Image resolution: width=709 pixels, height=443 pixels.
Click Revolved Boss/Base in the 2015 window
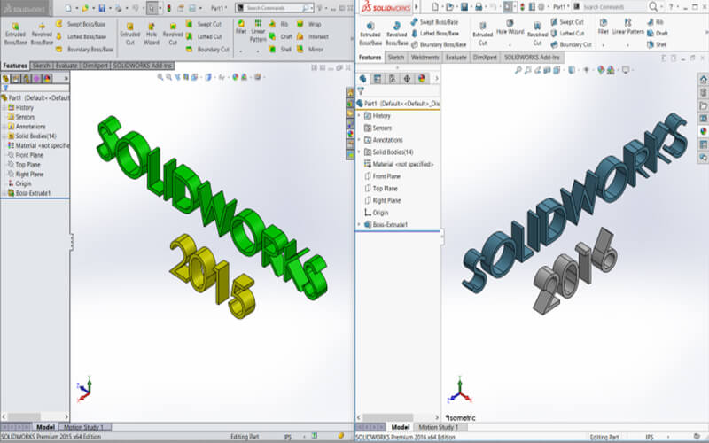coord(42,34)
